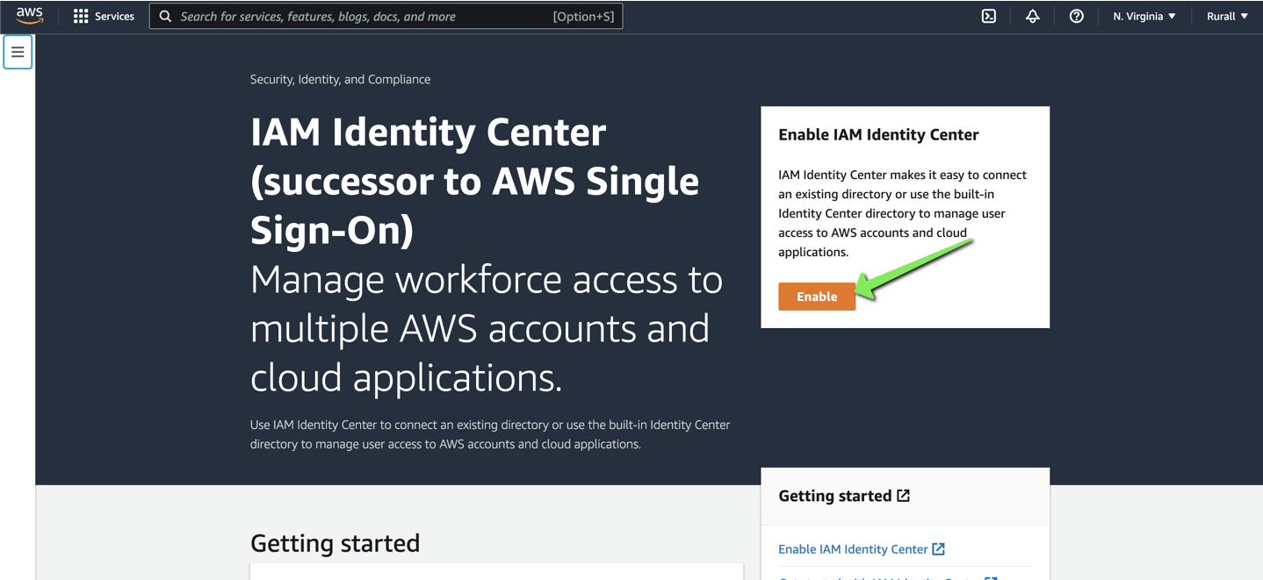Image resolution: width=1263 pixels, height=580 pixels.
Task: Open the Services grid menu
Action: tap(81, 16)
